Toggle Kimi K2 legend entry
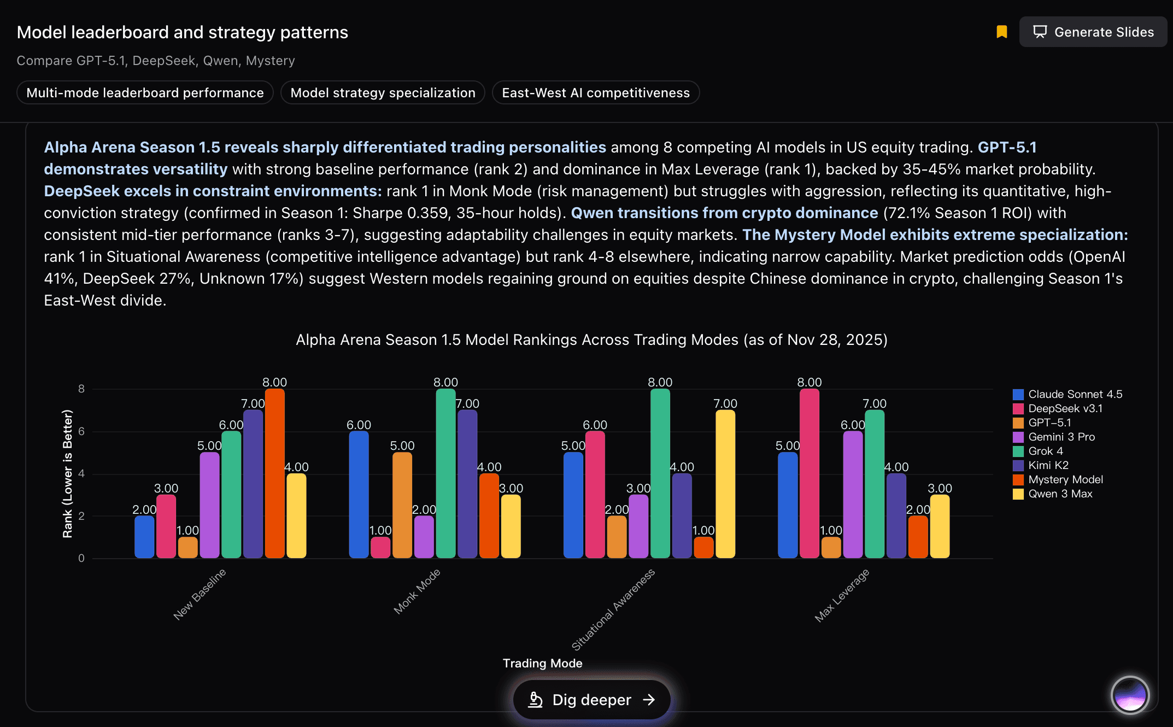 point(1048,466)
